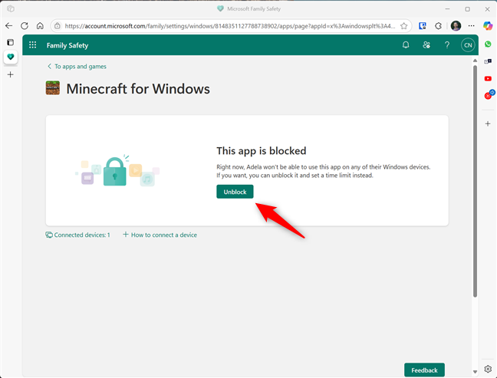The image size is (497, 378).
Task: Click the browser back arrow
Action: tap(9, 25)
